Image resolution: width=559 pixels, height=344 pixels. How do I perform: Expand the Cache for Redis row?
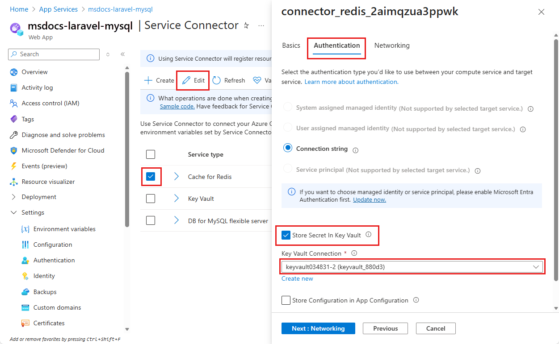(x=177, y=177)
